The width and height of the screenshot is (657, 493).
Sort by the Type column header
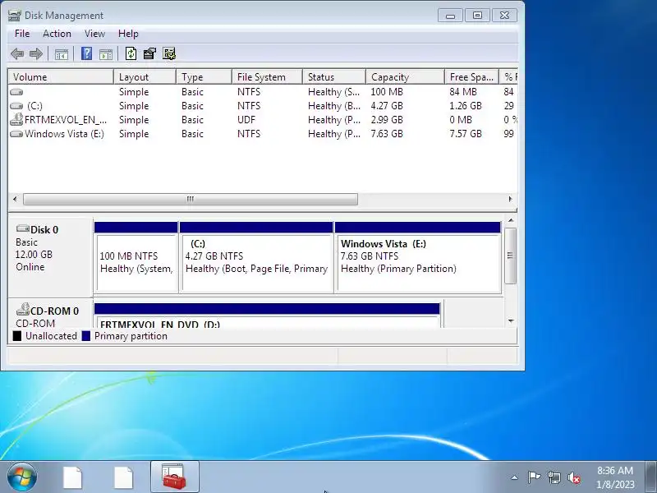point(204,76)
